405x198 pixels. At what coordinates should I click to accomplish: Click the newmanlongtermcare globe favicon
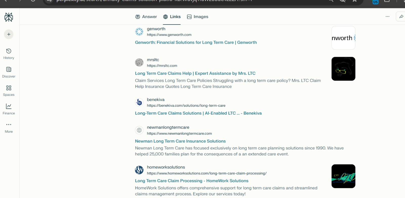pyautogui.click(x=139, y=130)
